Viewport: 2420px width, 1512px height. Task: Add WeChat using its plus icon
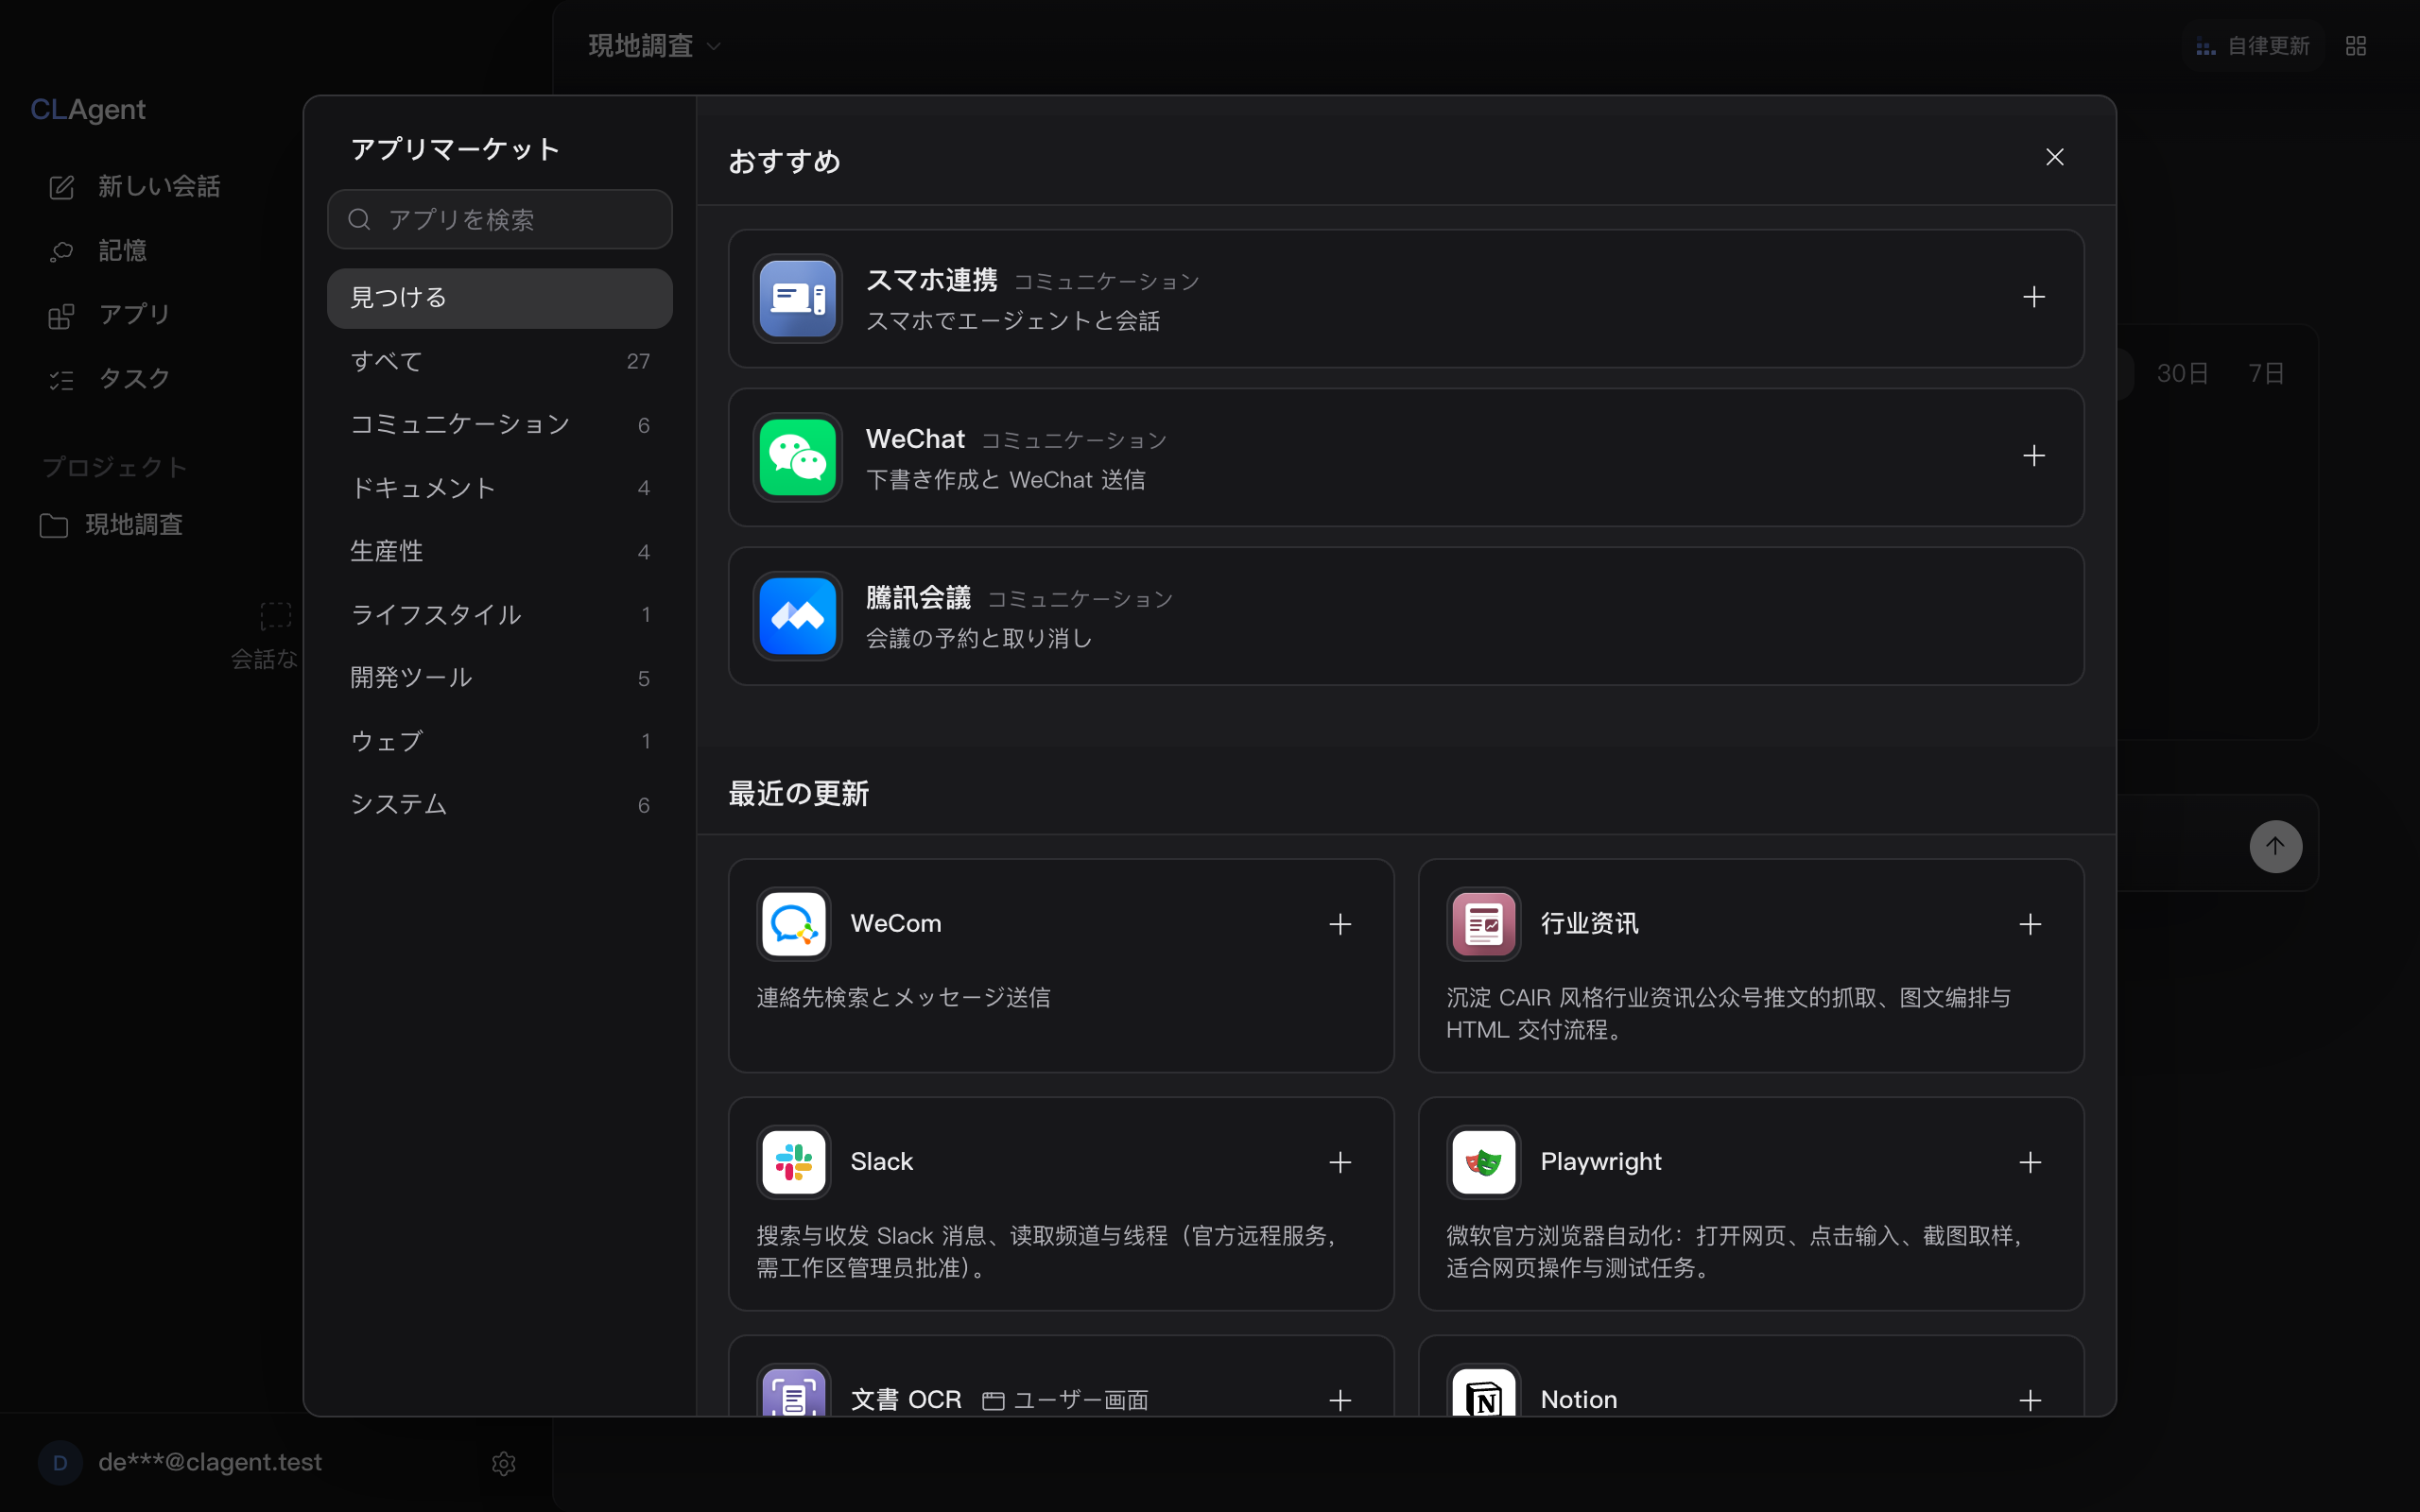[2033, 456]
